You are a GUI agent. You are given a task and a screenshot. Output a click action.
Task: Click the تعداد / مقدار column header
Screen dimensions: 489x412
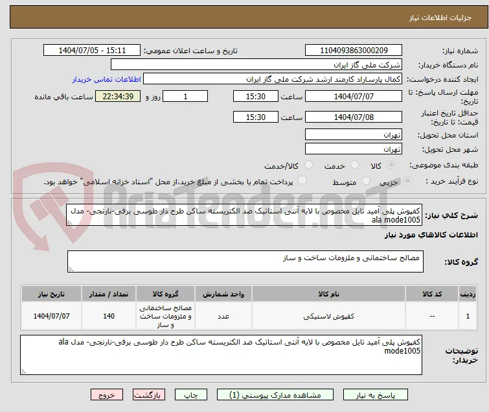(x=109, y=295)
